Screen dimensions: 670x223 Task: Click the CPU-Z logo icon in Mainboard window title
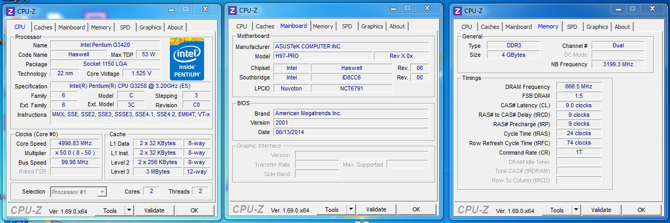pyautogui.click(x=231, y=10)
